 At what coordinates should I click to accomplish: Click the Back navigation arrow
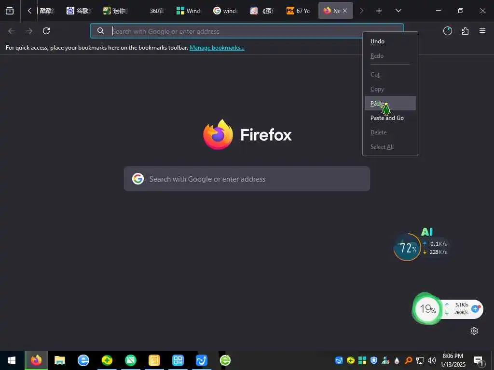coord(12,31)
